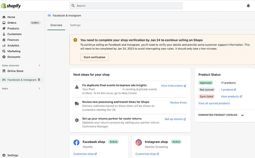Click the Products tag icon
Screen dimensions: 255x158
[4, 28]
